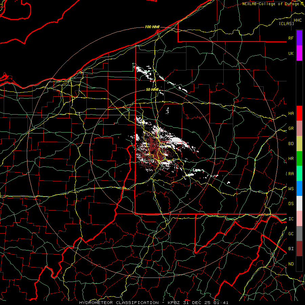This screenshot has height=305, width=305.
Task: Click the RF purple legend swatch
Action: point(299,38)
